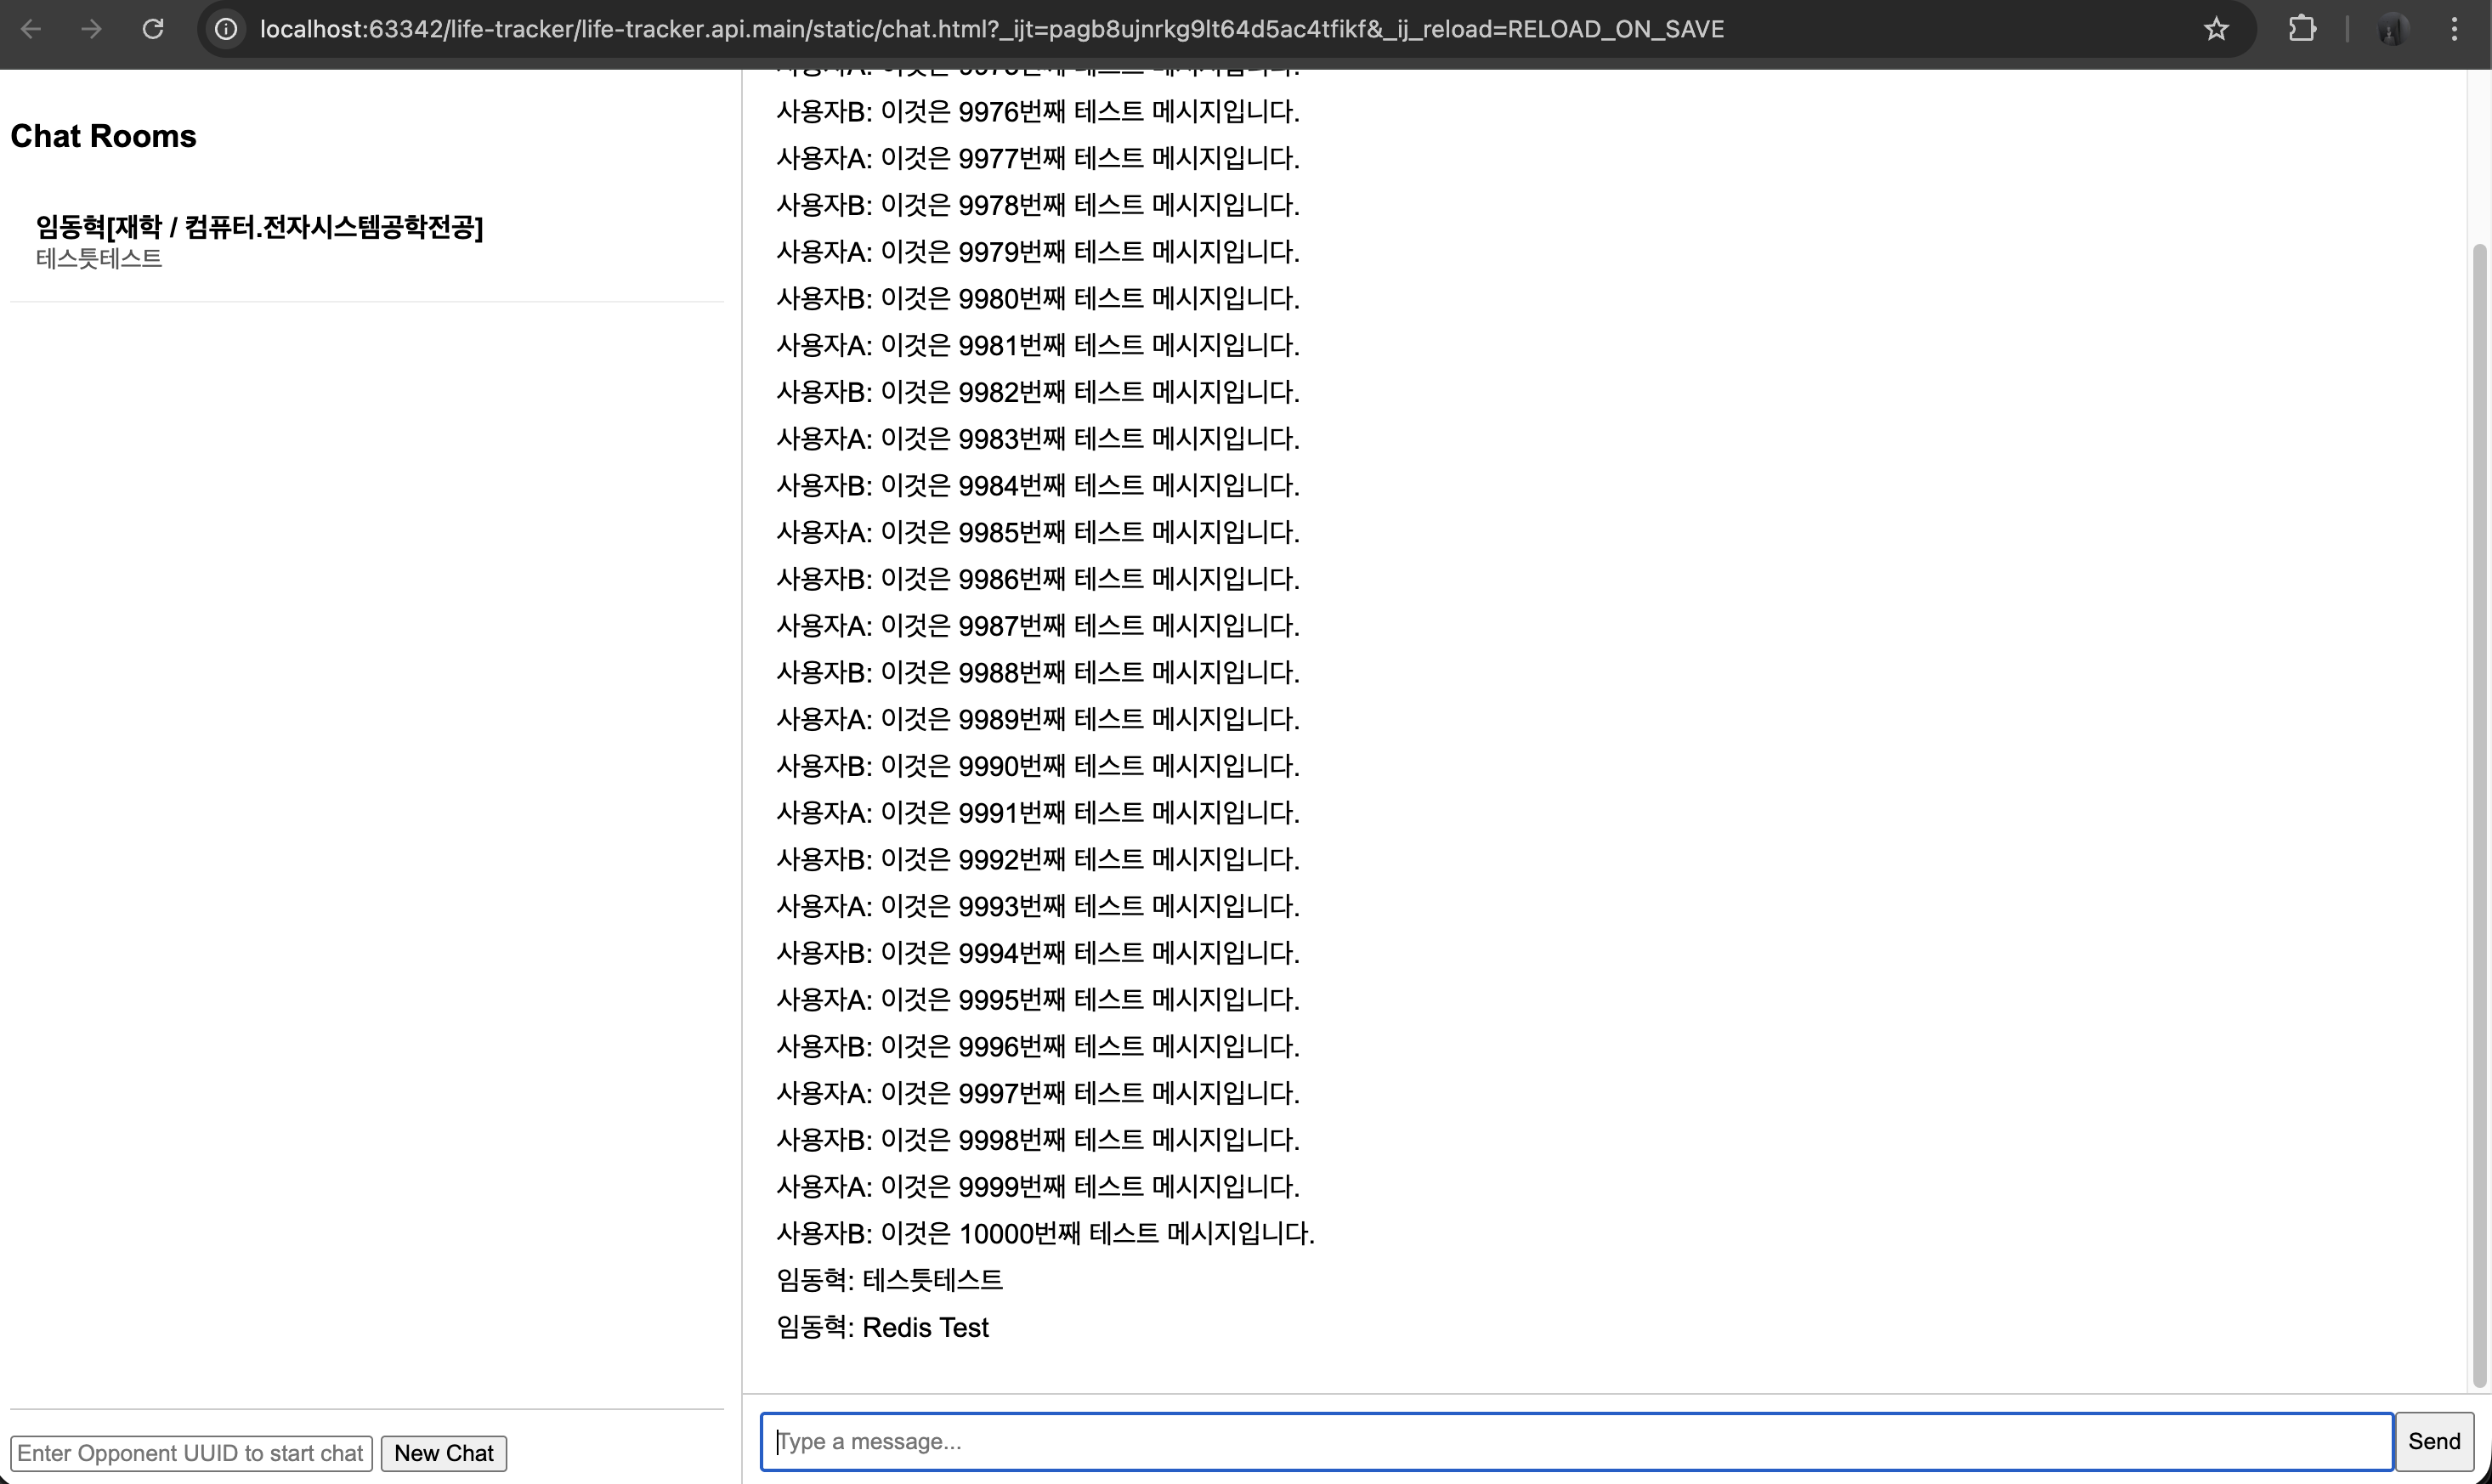Click the browser back arrow
Screen dimensions: 2492x1484
tap(31, 29)
